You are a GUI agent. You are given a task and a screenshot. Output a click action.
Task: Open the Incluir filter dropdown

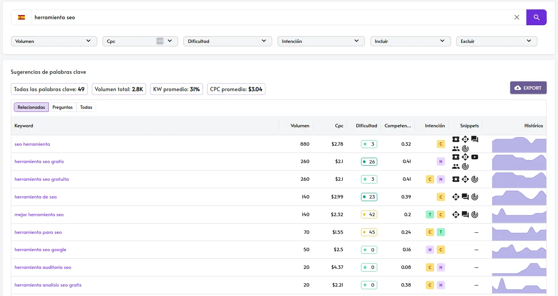pyautogui.click(x=410, y=41)
